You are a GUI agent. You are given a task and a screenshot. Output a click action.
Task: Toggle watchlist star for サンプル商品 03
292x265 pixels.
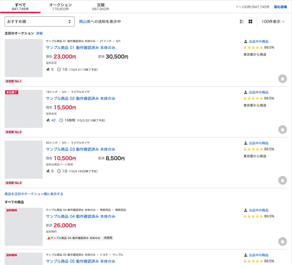pyautogui.click(x=282, y=180)
